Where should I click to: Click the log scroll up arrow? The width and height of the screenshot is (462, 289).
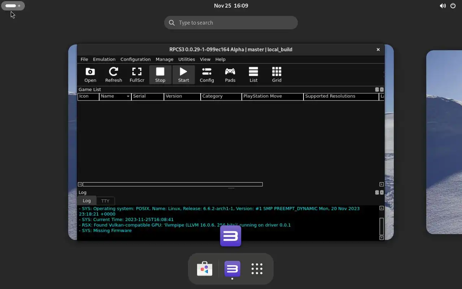(x=382, y=208)
